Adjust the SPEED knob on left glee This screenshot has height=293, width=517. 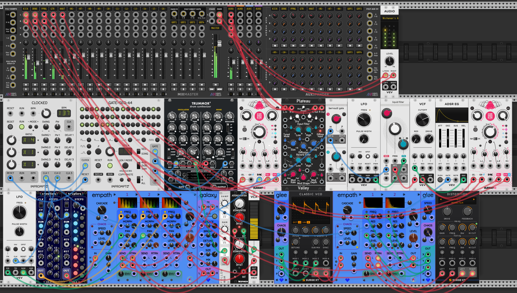[281, 210]
